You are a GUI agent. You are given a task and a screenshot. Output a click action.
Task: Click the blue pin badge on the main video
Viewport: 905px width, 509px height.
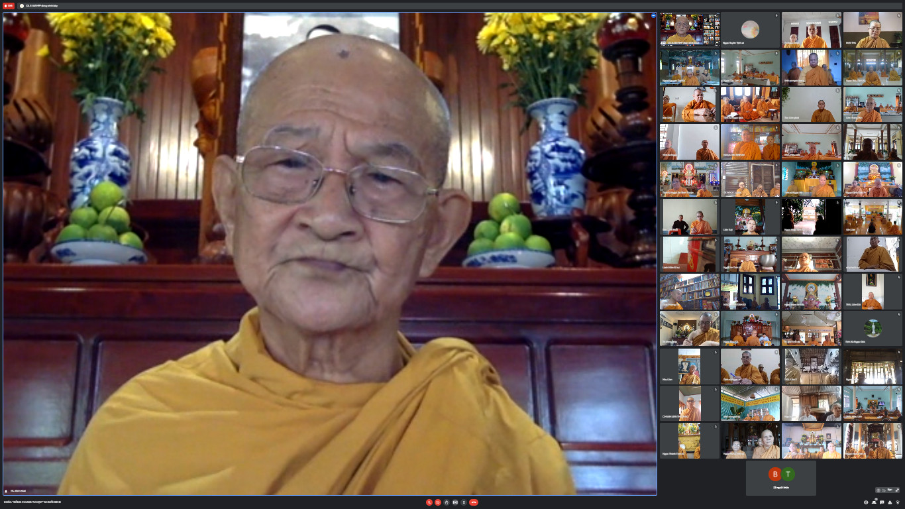(x=653, y=15)
